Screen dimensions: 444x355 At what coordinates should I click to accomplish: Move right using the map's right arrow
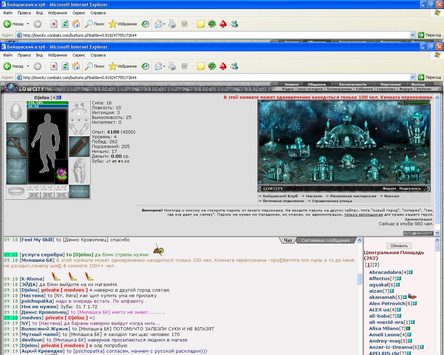(424, 155)
